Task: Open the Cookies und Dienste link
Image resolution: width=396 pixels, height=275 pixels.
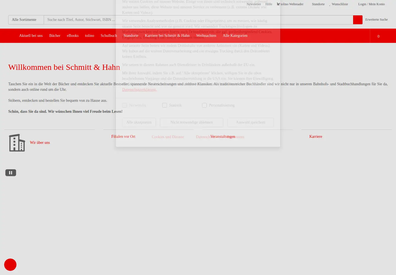Action: click(168, 137)
